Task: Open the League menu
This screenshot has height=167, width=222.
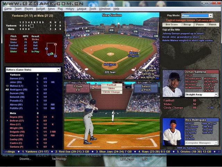Action: pyautogui.click(x=82, y=9)
